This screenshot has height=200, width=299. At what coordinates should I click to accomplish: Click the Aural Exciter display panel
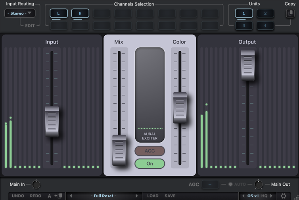click(149, 95)
